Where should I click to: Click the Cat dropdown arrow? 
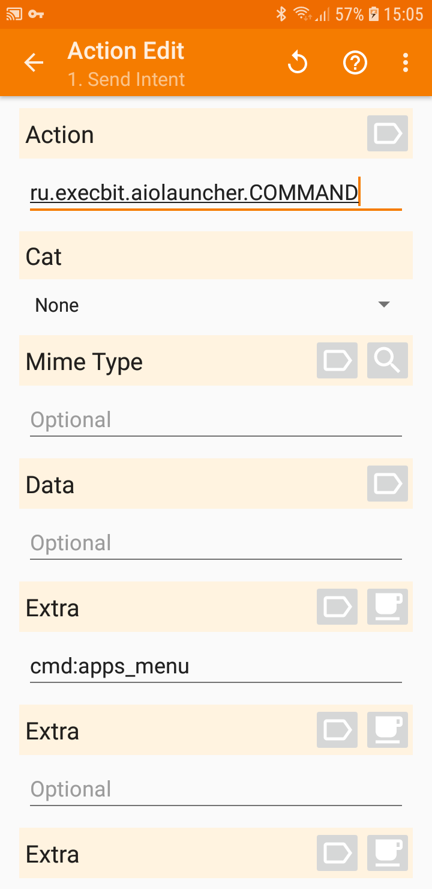[x=384, y=305]
